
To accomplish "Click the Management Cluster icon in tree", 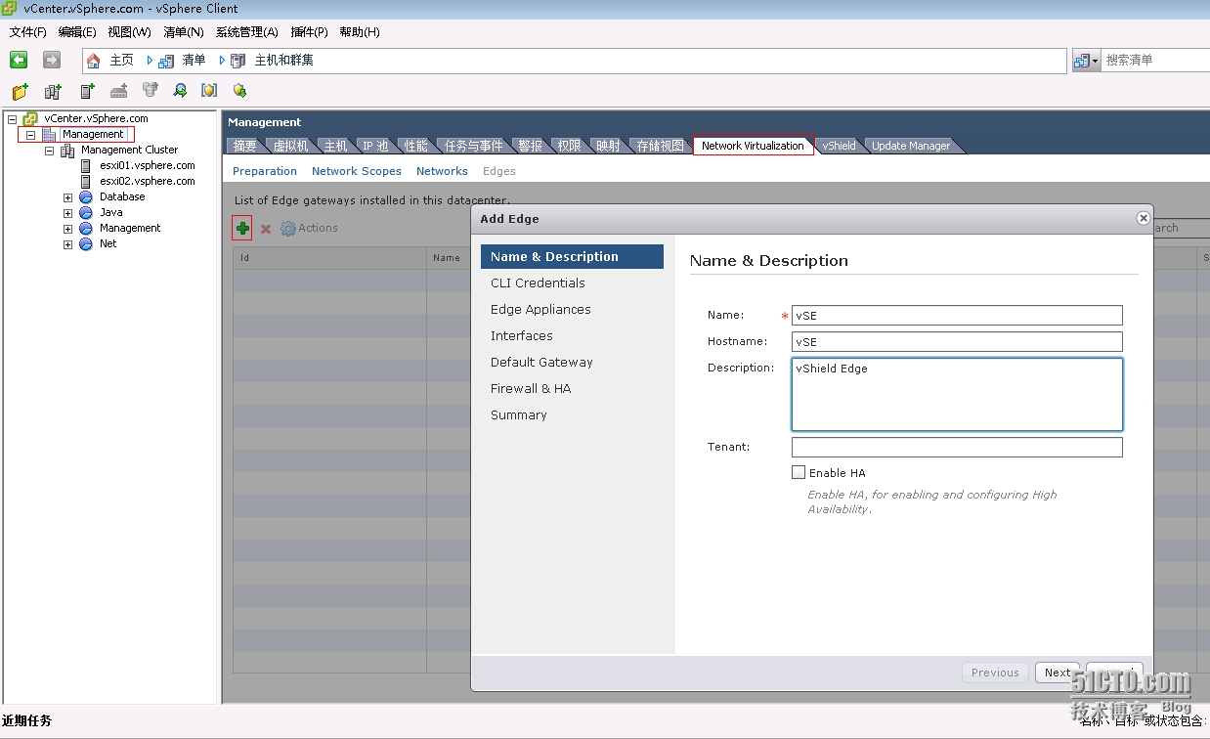I will (67, 150).
